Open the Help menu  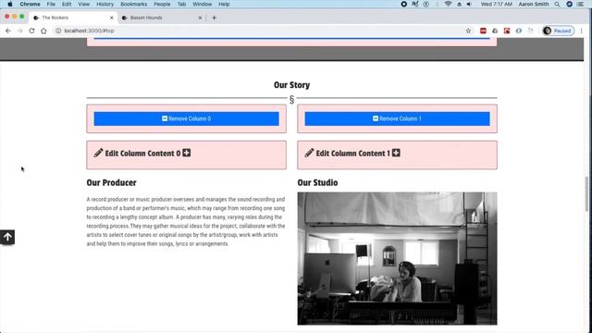pyautogui.click(x=224, y=4)
